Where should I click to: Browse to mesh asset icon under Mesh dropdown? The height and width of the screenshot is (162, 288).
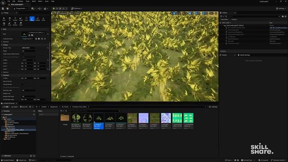tap(32, 35)
